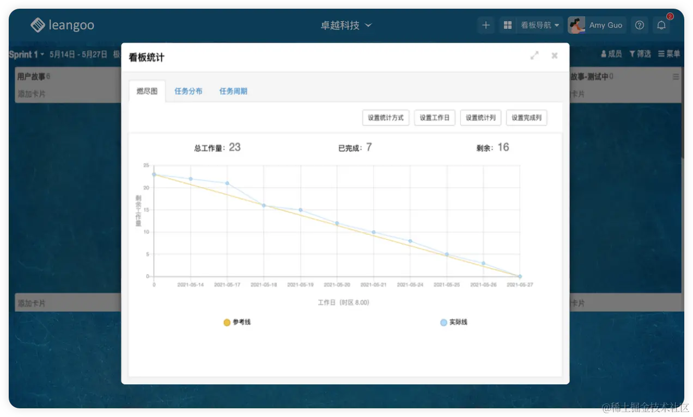Click the 设置工作日 button
Viewport: 693px width, 417px height.
click(435, 117)
